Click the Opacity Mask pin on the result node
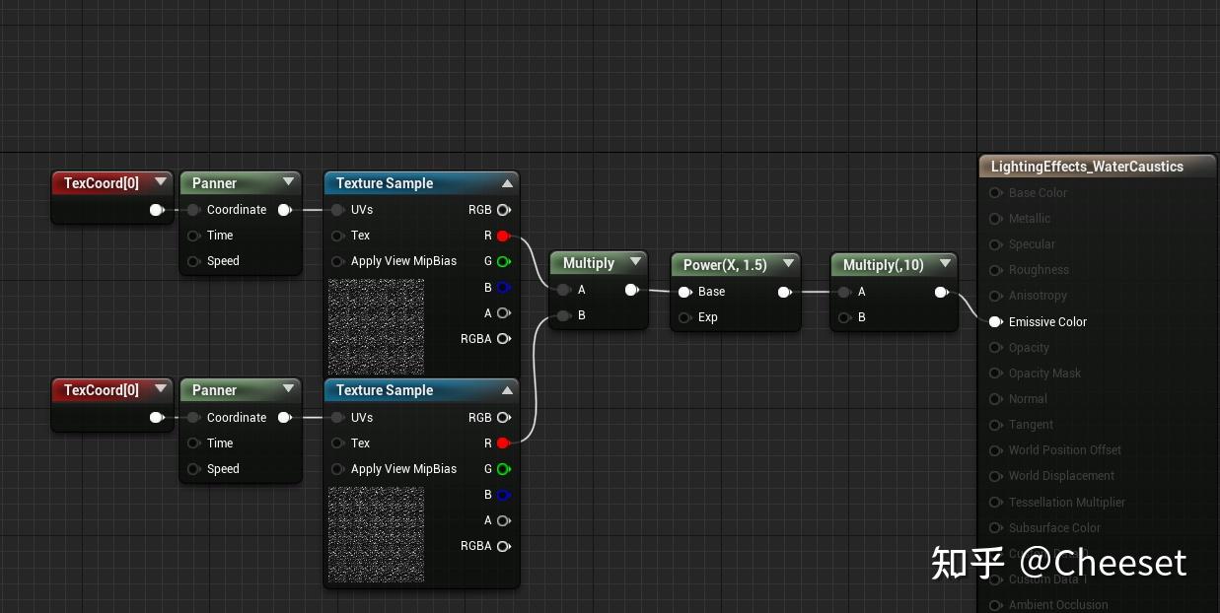The image size is (1220, 613). (x=994, y=373)
